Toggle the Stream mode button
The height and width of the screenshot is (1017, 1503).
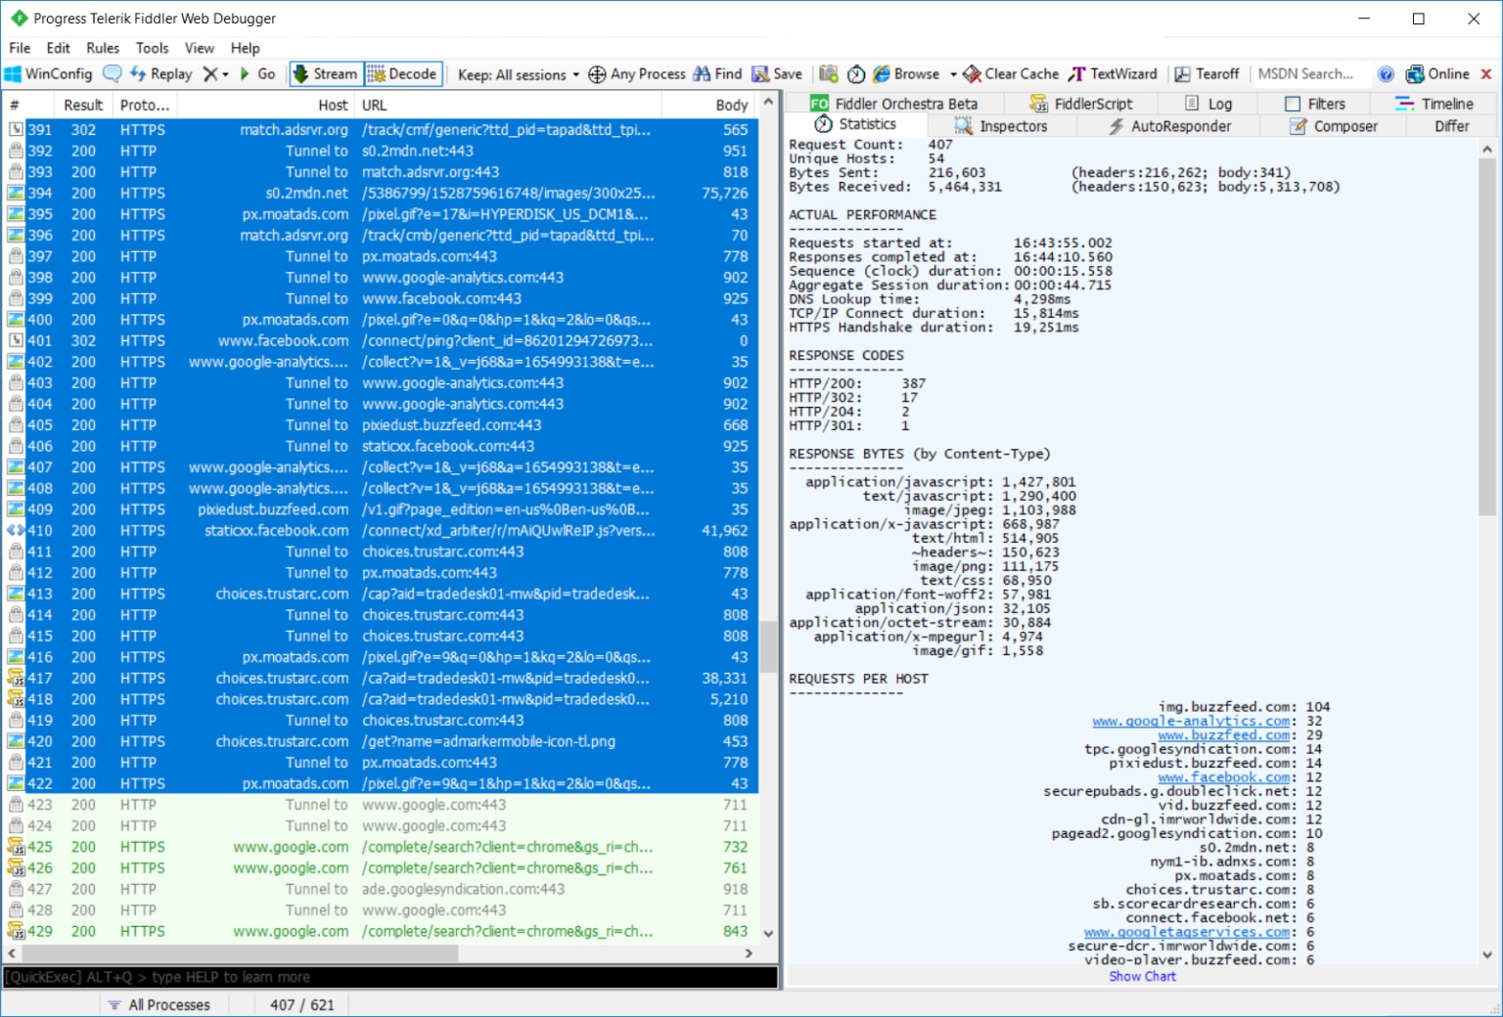[326, 74]
